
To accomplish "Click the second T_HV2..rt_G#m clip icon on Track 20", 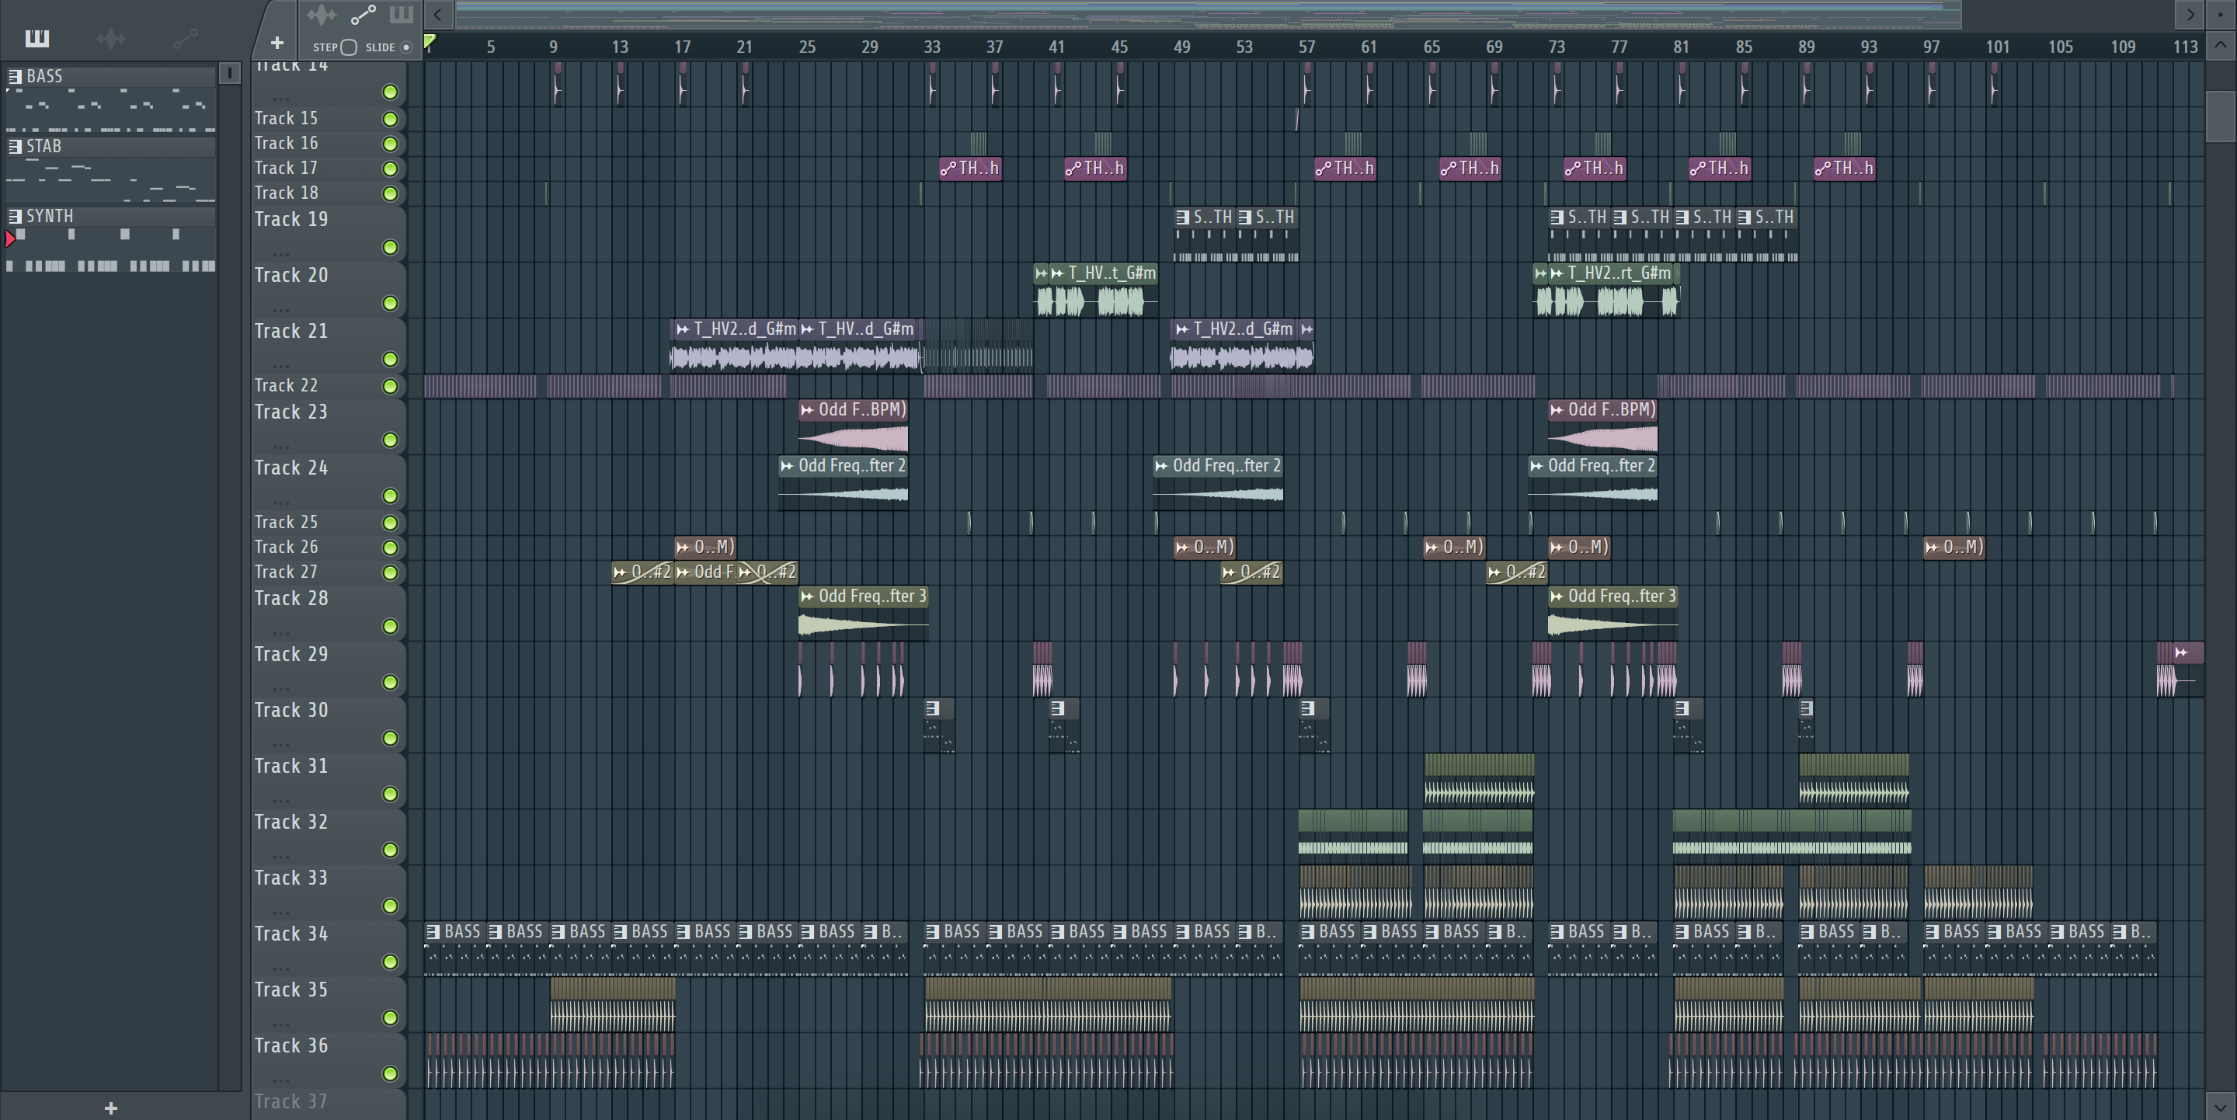I will (1557, 273).
